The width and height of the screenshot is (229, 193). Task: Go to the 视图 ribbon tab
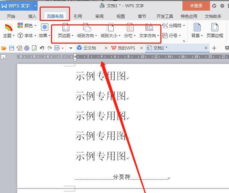point(120,16)
